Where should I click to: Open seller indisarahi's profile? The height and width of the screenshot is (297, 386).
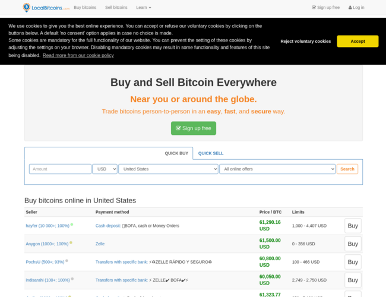48,280
